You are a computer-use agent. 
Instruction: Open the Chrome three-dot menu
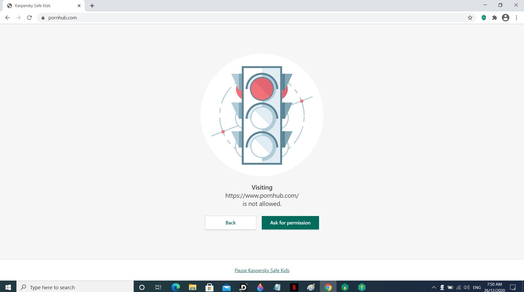tap(516, 18)
